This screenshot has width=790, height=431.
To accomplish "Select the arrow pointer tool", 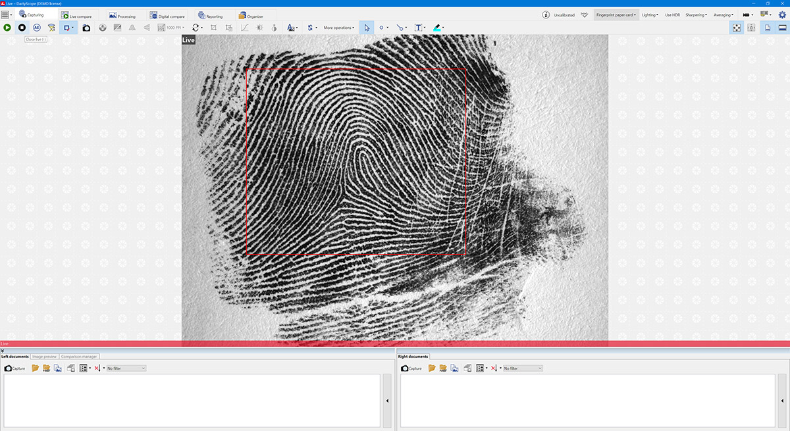I will 367,28.
